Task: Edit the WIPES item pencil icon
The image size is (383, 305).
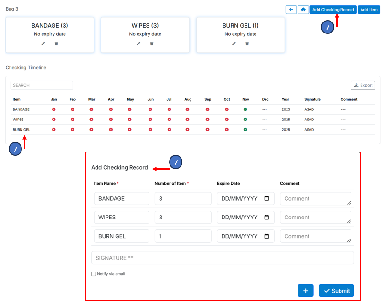Action: tap(138, 44)
